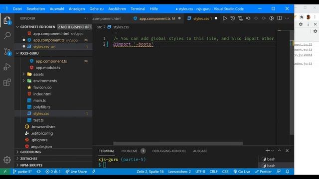Open notifications bell in status bar

287,172
